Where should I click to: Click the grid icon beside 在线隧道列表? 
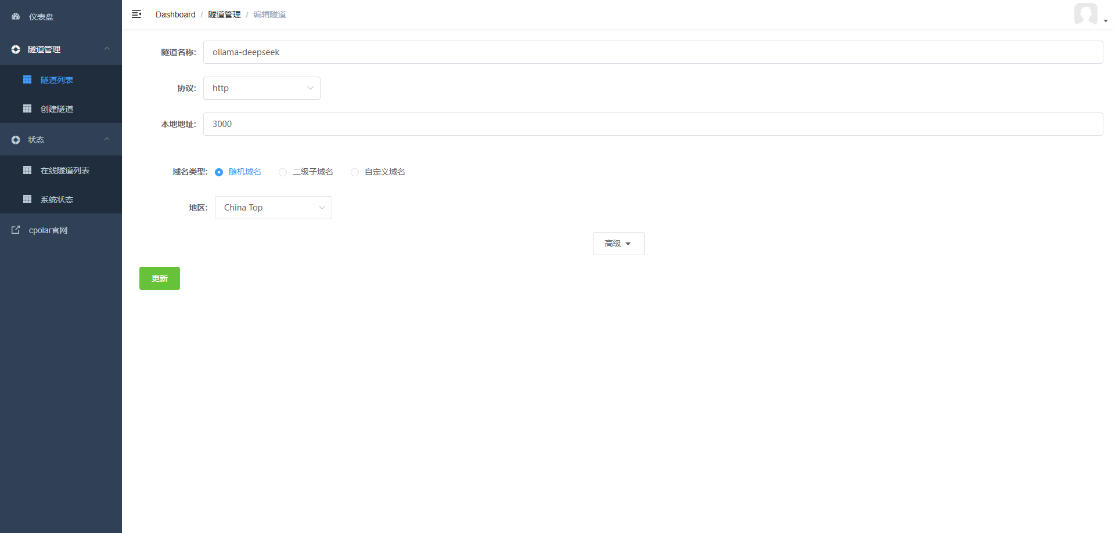pyautogui.click(x=27, y=170)
